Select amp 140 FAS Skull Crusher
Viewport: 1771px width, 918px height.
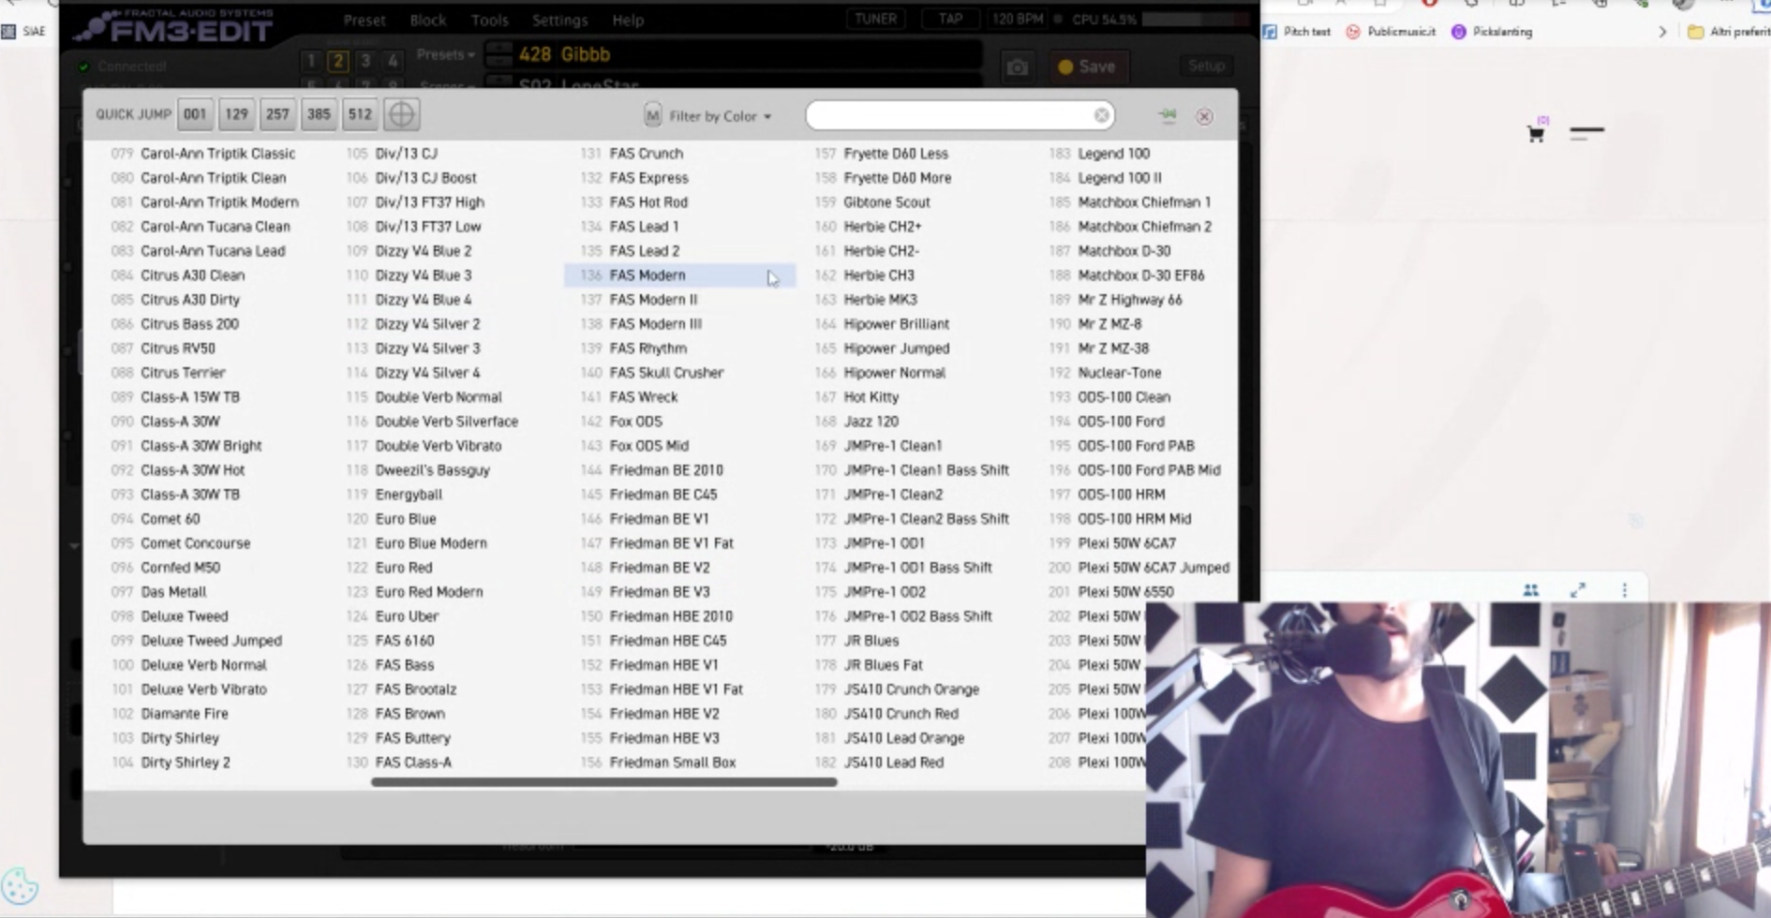[652, 373]
